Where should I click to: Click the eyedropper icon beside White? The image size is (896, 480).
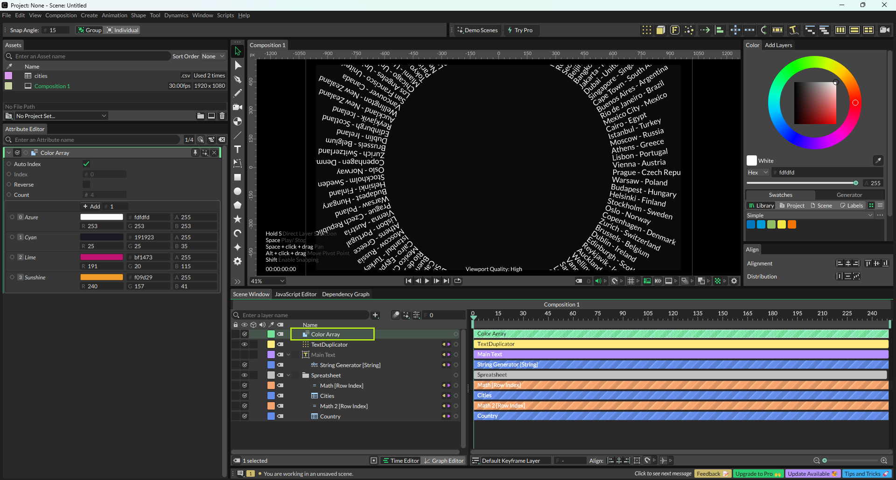click(x=878, y=160)
